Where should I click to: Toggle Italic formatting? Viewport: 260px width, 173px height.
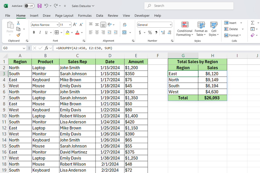click(x=40, y=32)
